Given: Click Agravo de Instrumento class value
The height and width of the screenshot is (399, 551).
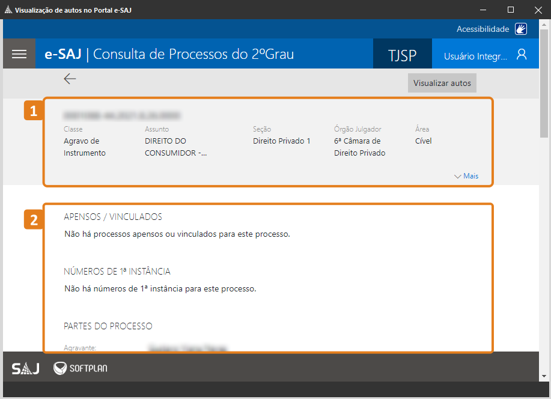Looking at the screenshot, I should (x=85, y=147).
